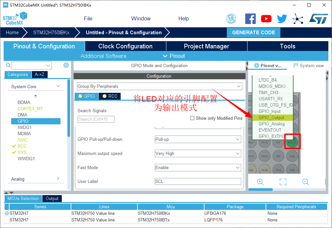This screenshot has width=332, height=228.
Task: Zoom in on the pinout view
Action: (260, 182)
